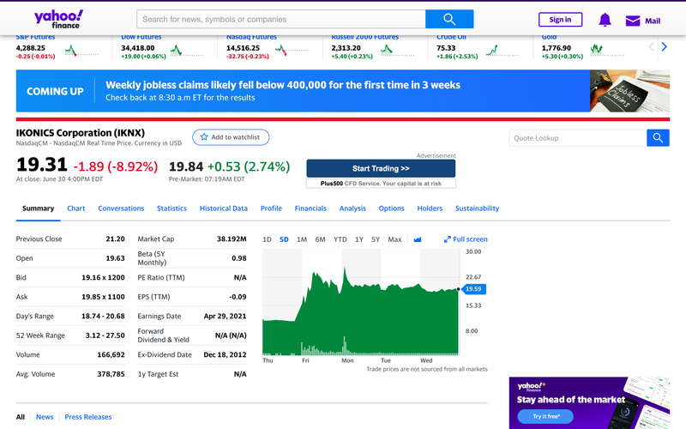The image size is (686, 429).
Task: Open the Sustainability tab
Action: click(477, 208)
